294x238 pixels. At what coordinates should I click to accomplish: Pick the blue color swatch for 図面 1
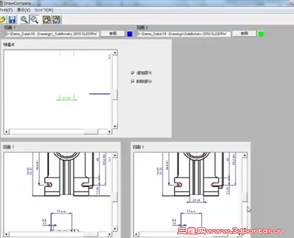(x=129, y=34)
